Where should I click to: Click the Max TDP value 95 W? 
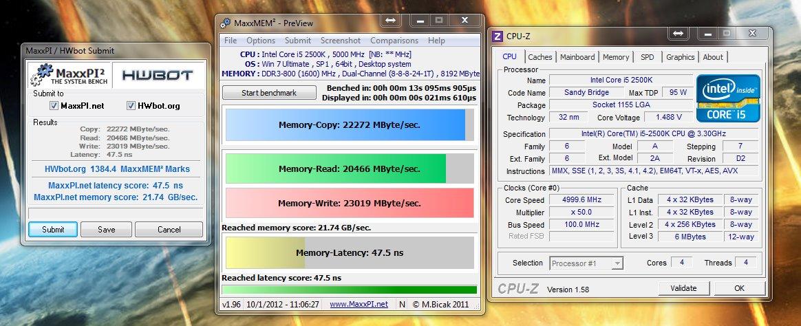(678, 92)
